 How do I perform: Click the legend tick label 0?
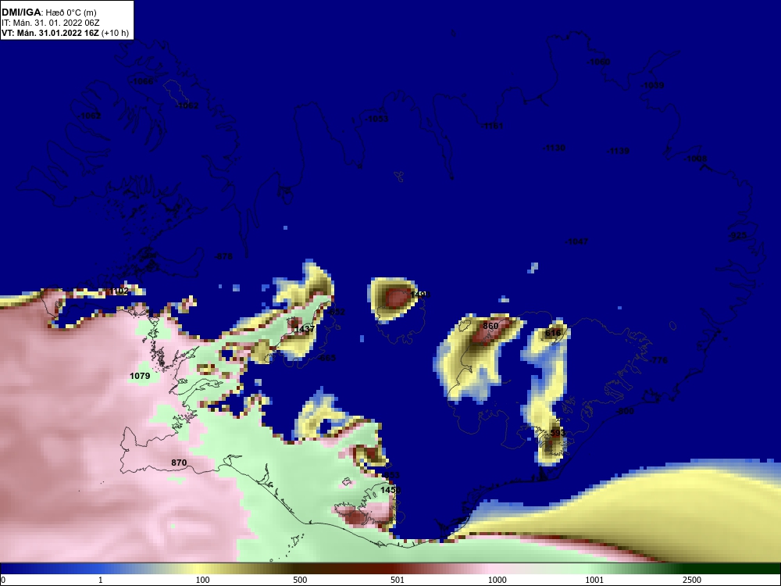(x=3, y=580)
